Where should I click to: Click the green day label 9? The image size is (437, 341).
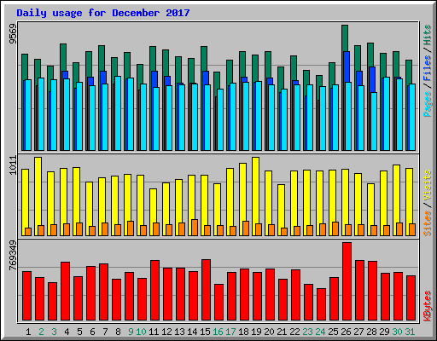click(x=131, y=332)
